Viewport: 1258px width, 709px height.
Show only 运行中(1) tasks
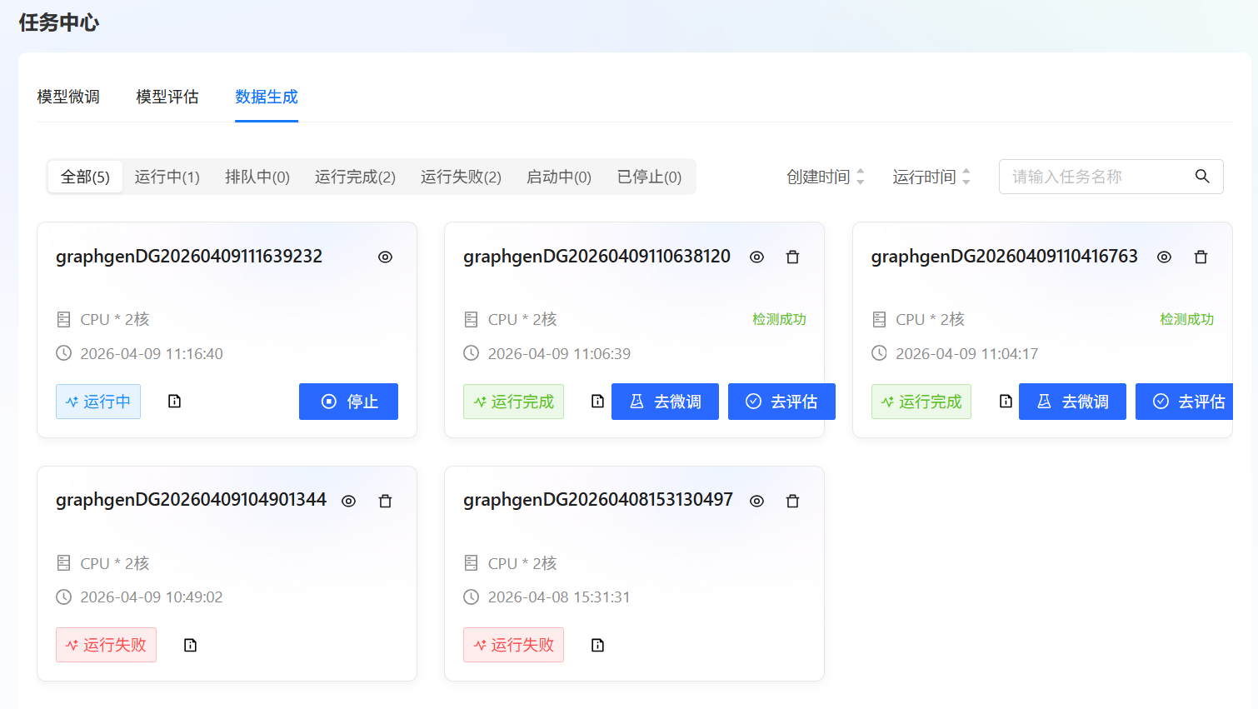tap(167, 177)
